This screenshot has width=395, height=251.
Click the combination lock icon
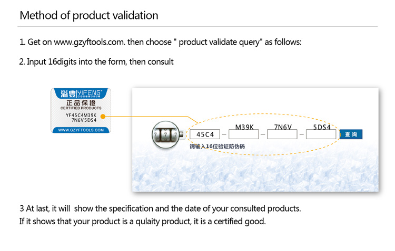[x=166, y=134]
